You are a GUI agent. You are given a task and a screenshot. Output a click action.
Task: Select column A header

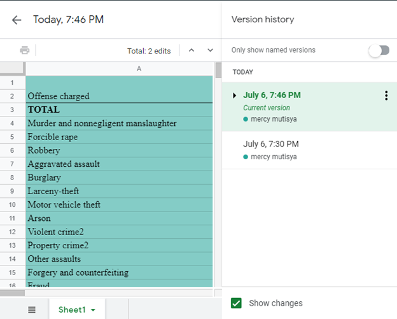click(119, 68)
